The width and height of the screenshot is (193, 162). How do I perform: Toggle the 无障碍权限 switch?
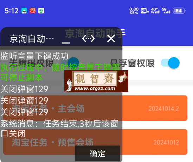(x=70, y=63)
